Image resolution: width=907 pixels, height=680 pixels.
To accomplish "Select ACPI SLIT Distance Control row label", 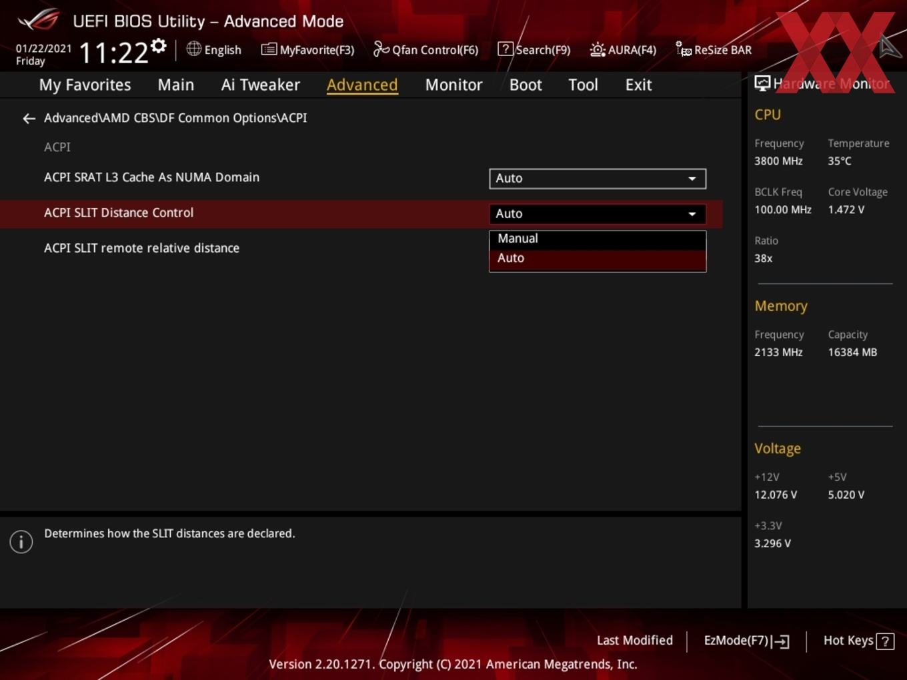I will [x=119, y=213].
